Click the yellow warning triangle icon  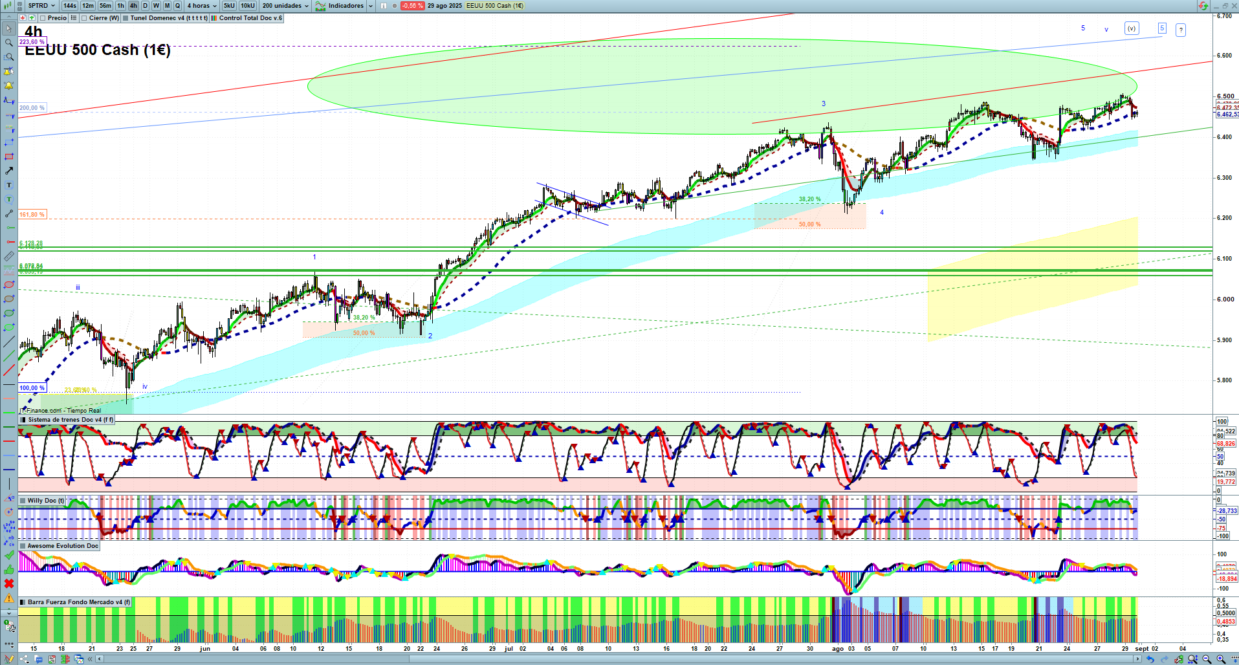click(9, 598)
